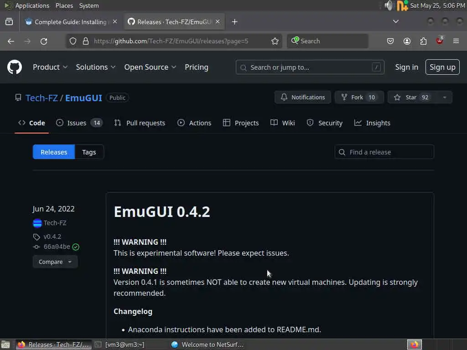Open the Wiki tab

pos(283,123)
